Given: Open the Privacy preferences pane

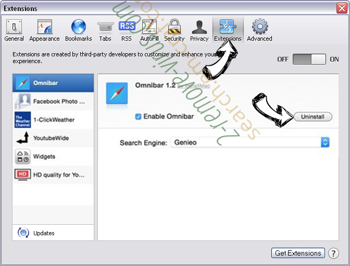Looking at the screenshot, I should [199, 30].
